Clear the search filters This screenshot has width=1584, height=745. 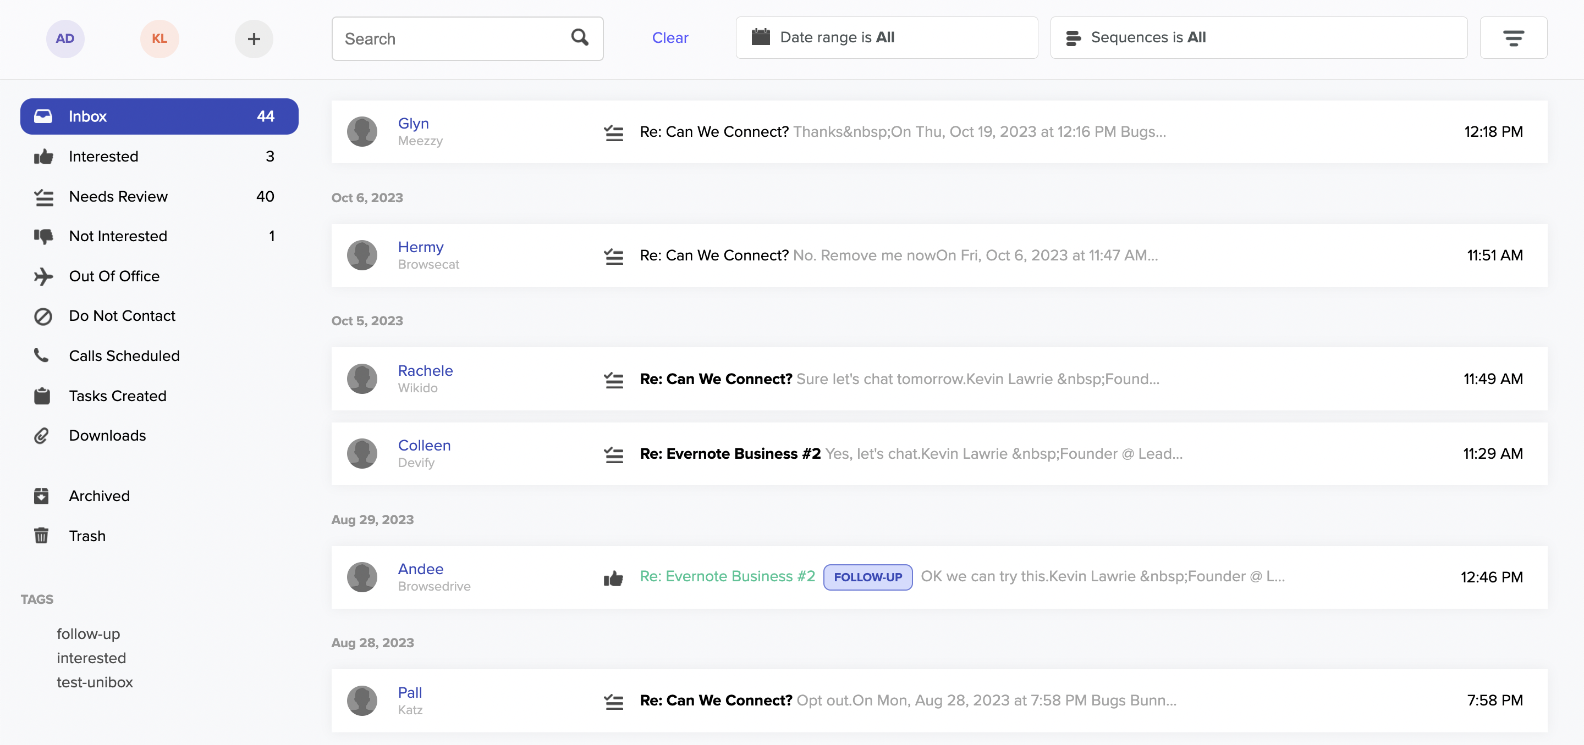670,37
